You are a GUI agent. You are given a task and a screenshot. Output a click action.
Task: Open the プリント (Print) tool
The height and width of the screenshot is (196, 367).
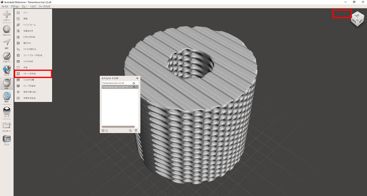[x=7, y=139]
